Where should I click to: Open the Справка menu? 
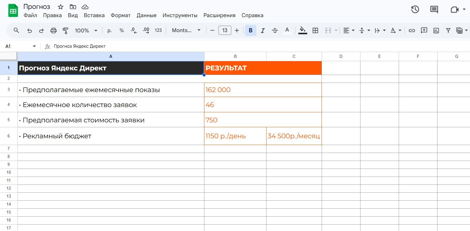252,15
